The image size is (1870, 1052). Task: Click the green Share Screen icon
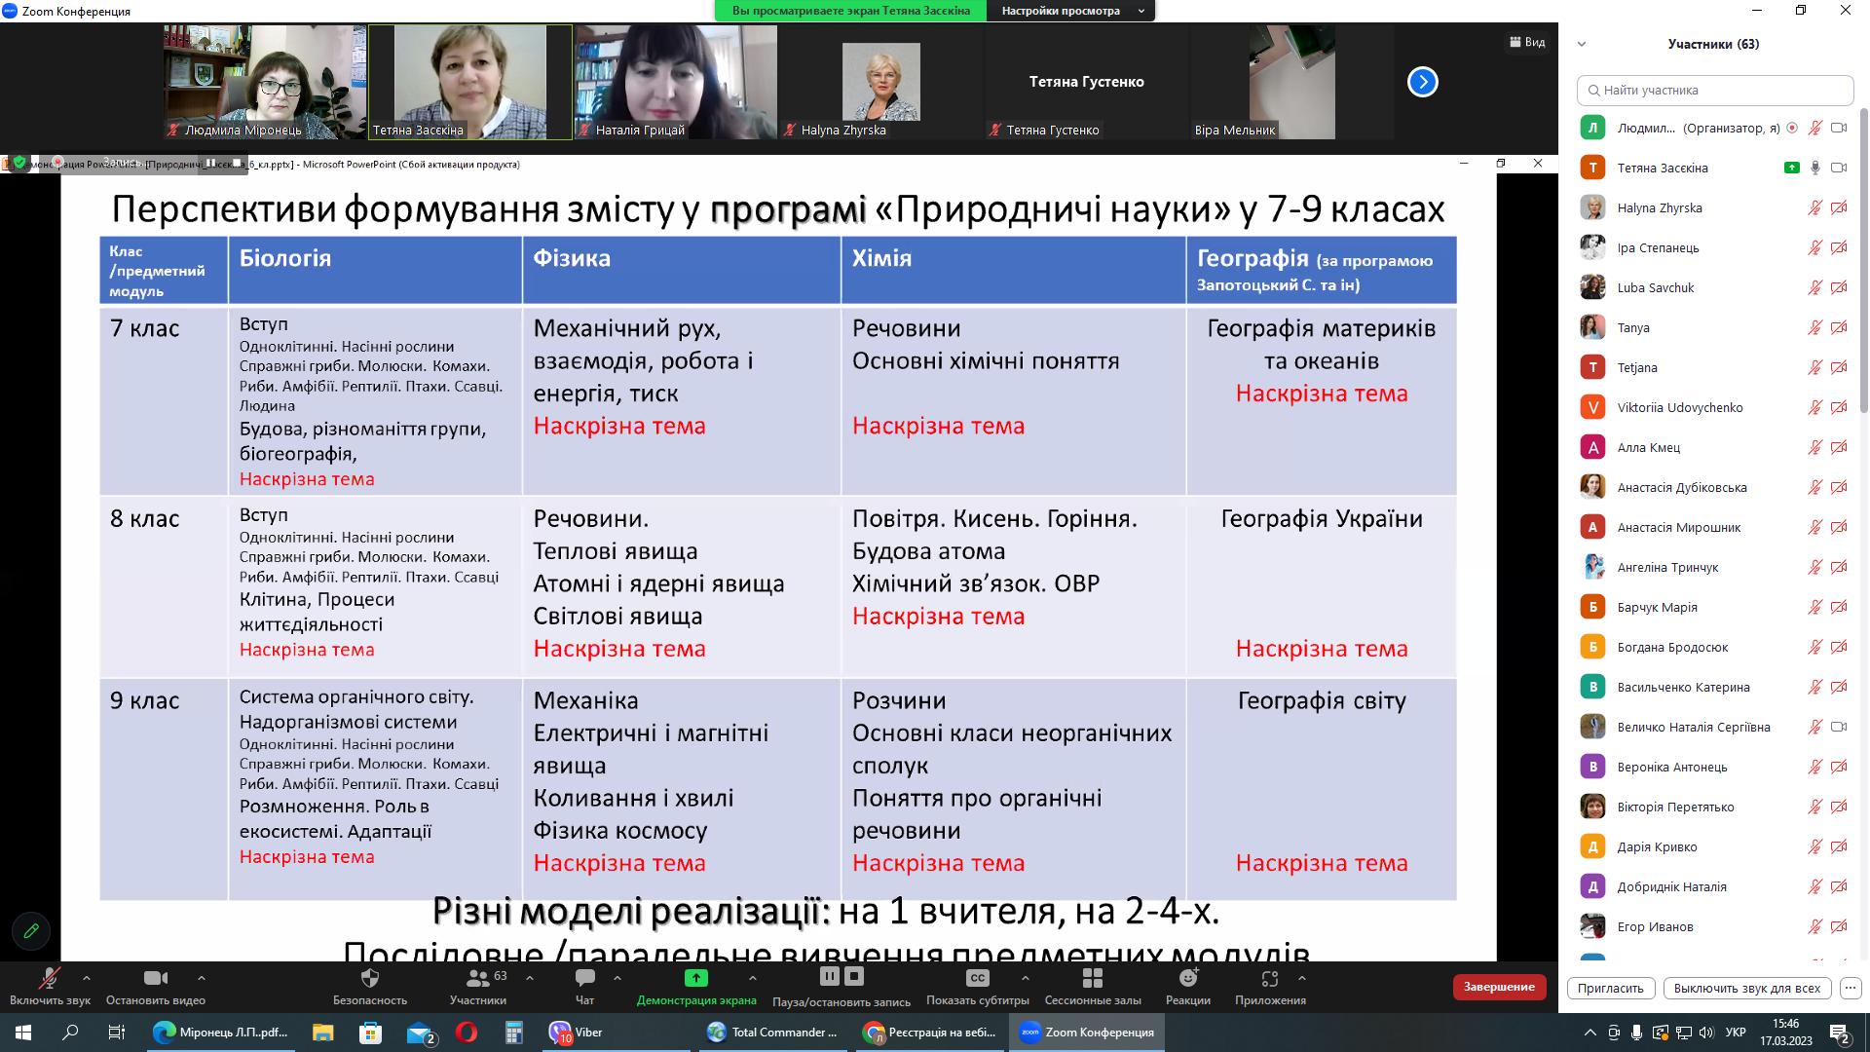(x=695, y=978)
